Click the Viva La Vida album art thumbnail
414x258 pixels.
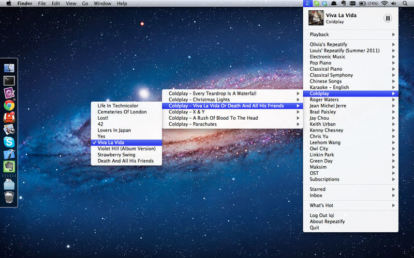[316, 18]
